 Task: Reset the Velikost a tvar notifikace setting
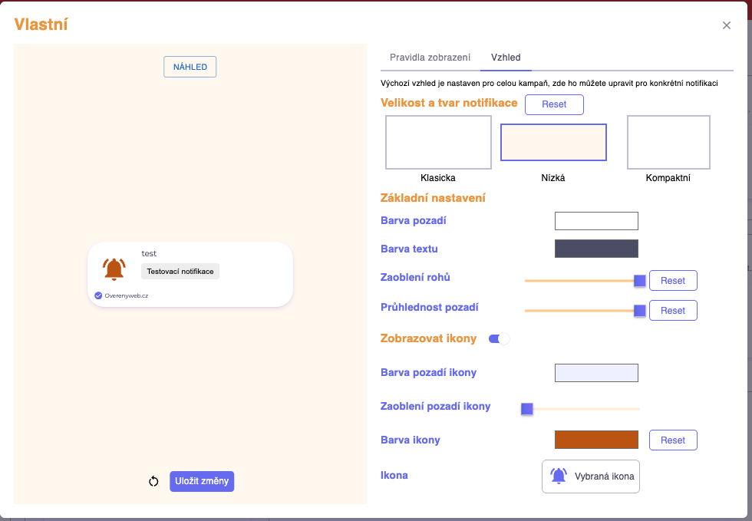point(553,104)
